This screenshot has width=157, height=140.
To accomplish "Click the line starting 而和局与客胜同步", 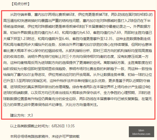I will (78, 45).
